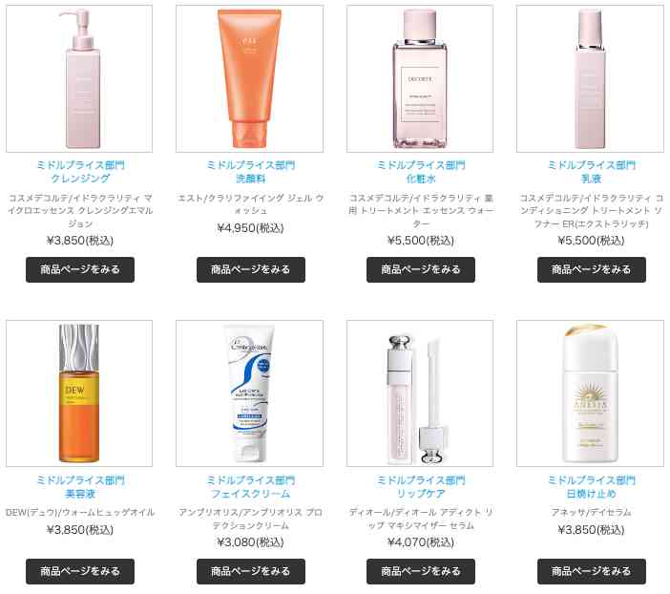The height and width of the screenshot is (594, 670).
Task: Select the Embryolisse cream tube image
Action: coord(249,393)
